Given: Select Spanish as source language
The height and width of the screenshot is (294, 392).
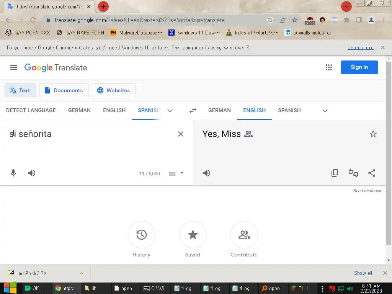Looking at the screenshot, I should pos(149,110).
